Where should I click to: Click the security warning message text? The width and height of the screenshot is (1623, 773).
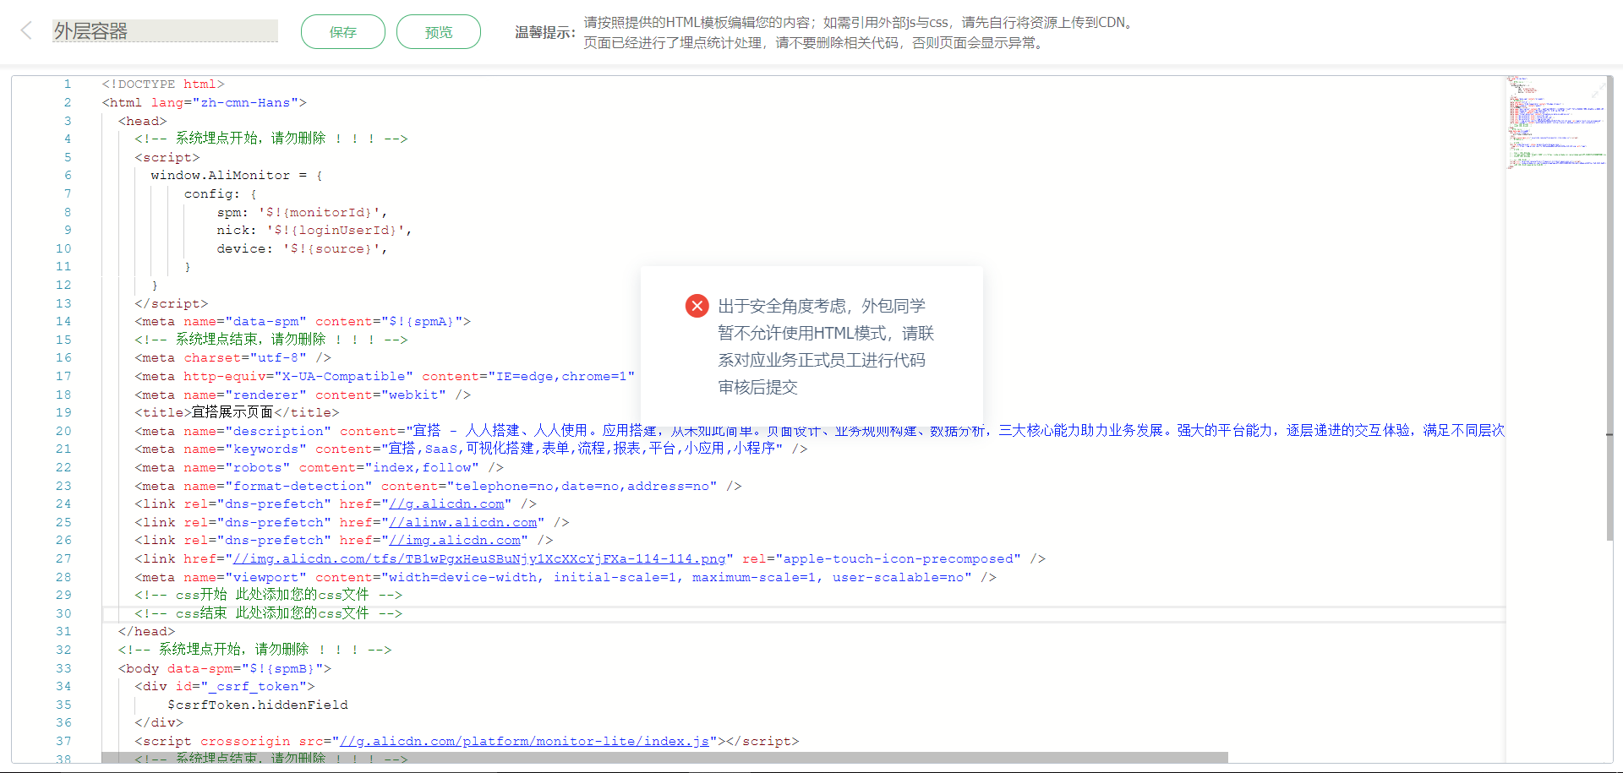[826, 346]
